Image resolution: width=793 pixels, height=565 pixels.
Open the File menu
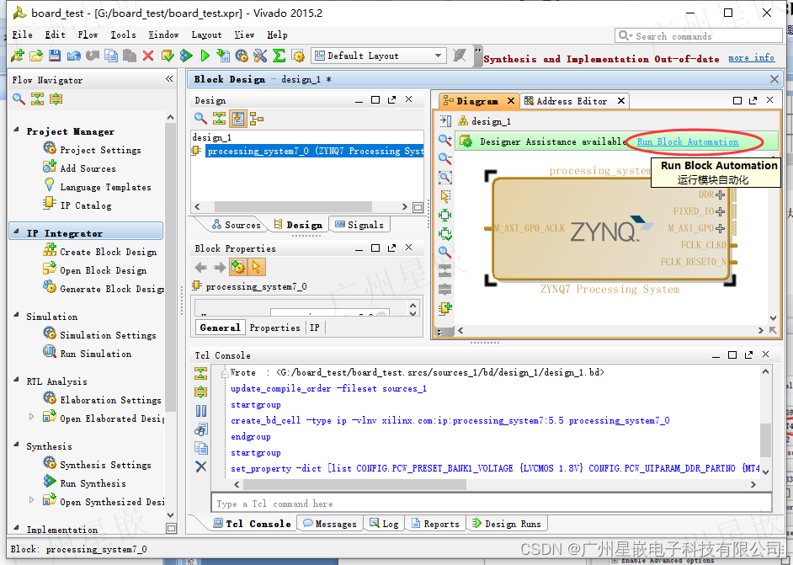point(22,35)
